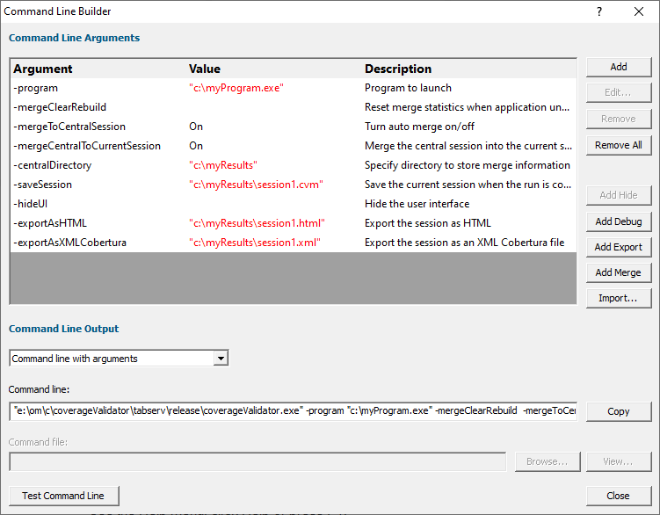Click the title bar X close icon
Image resolution: width=660 pixels, height=515 pixels.
point(639,11)
